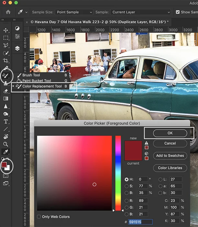Image resolution: width=198 pixels, height=227 pixels.
Task: Select the Rectangular Marquee tool
Action: pos(6,38)
